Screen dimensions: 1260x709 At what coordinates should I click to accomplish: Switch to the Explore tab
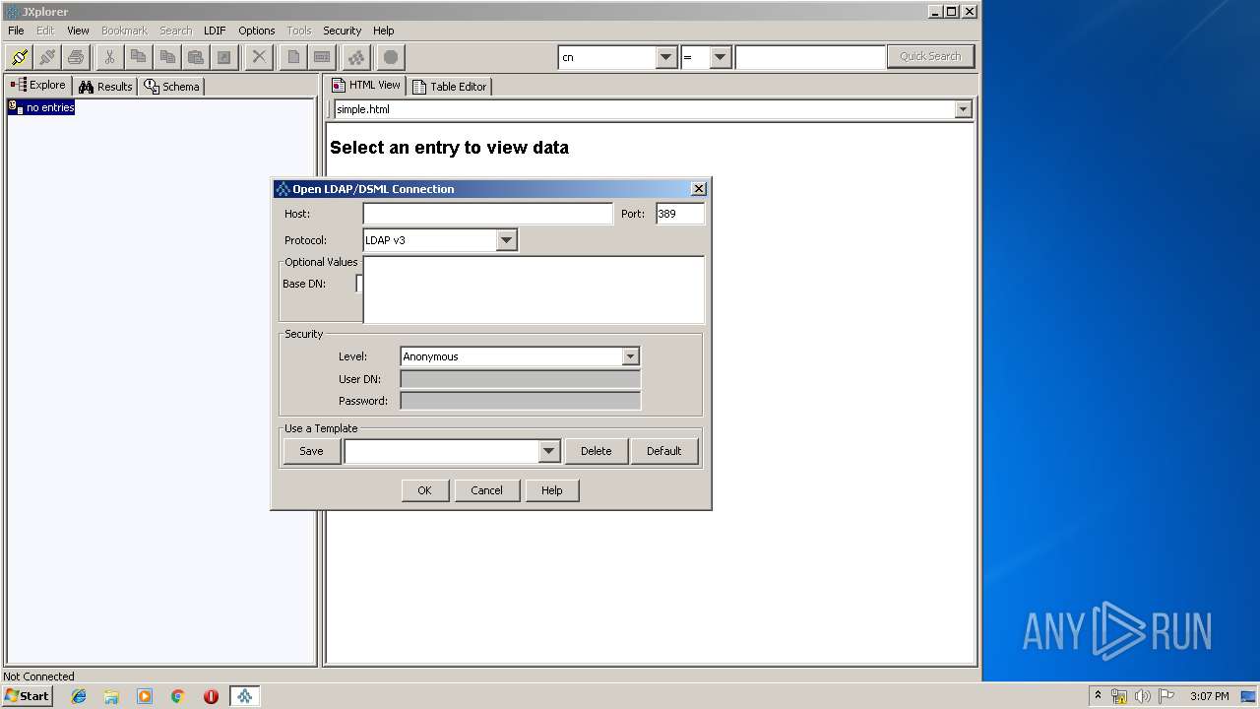coord(38,86)
